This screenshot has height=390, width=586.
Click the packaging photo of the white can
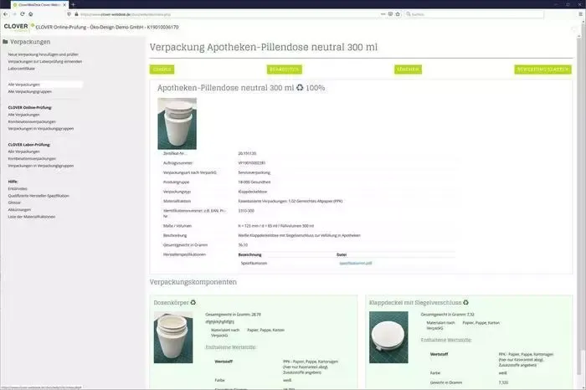point(177,124)
